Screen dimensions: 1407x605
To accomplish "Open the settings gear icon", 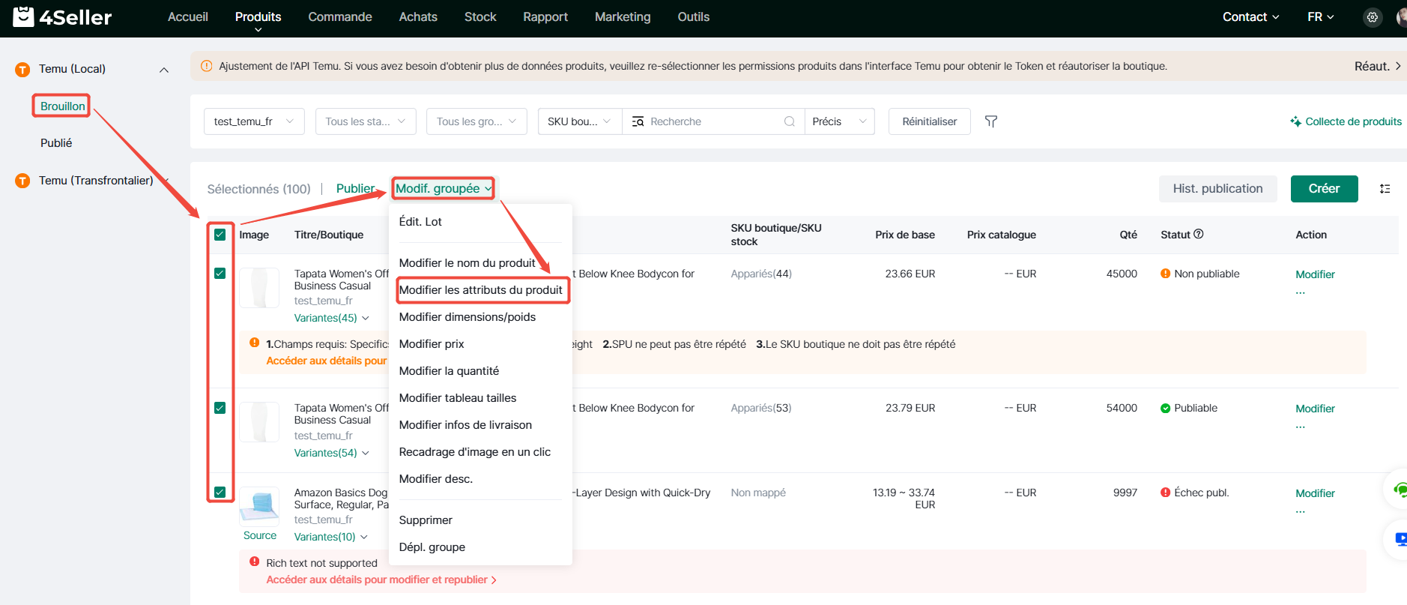I will (1372, 17).
